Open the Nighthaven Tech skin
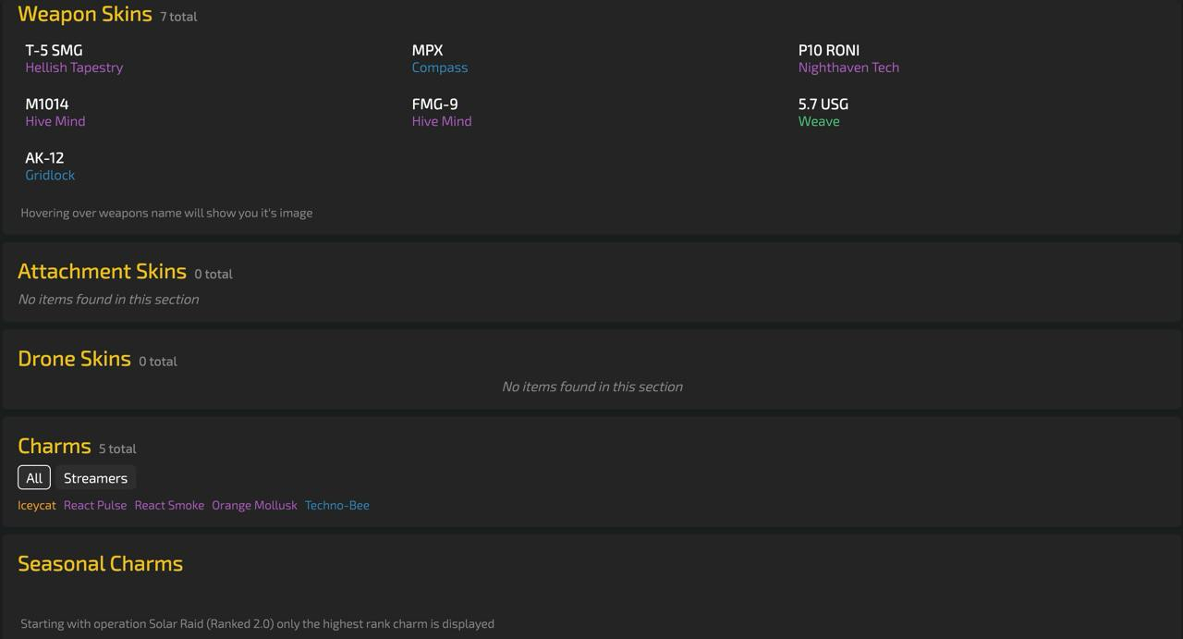 848,68
